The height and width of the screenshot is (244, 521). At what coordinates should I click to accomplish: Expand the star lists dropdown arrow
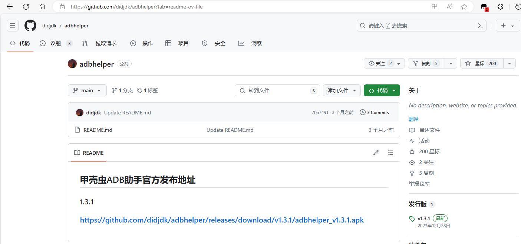pyautogui.click(x=510, y=63)
